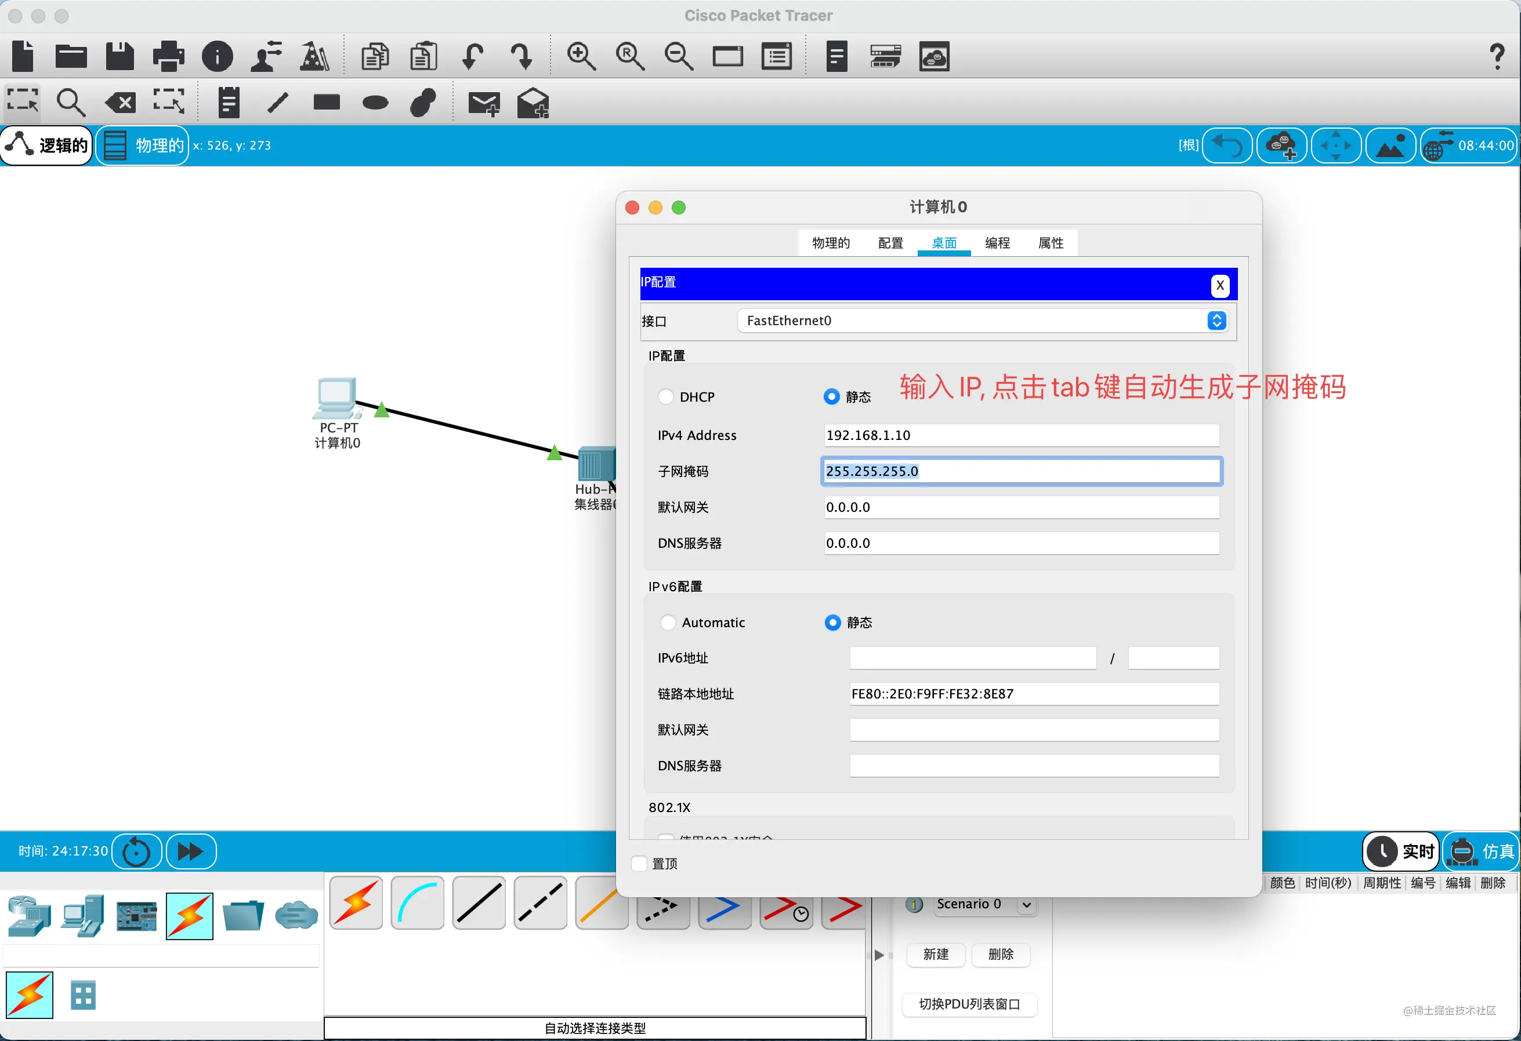Open the 编程 tab
The width and height of the screenshot is (1521, 1041).
coord(997,243)
